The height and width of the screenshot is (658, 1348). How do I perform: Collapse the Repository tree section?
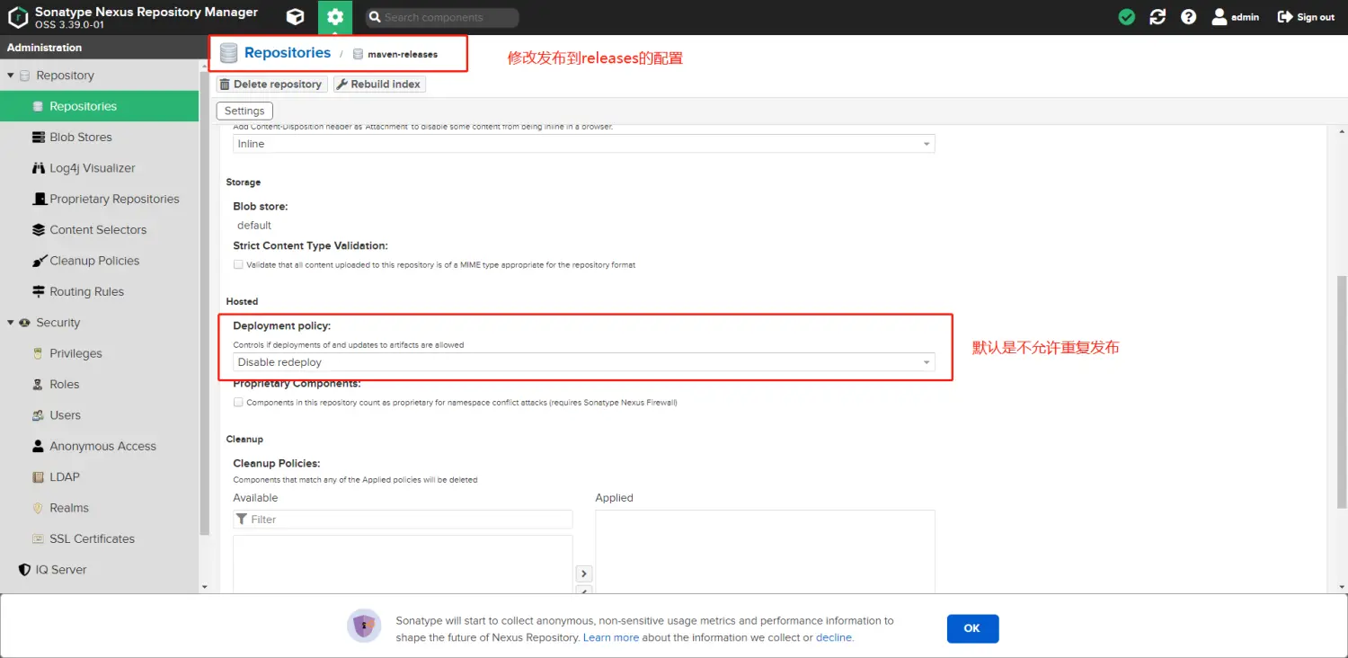coord(11,76)
